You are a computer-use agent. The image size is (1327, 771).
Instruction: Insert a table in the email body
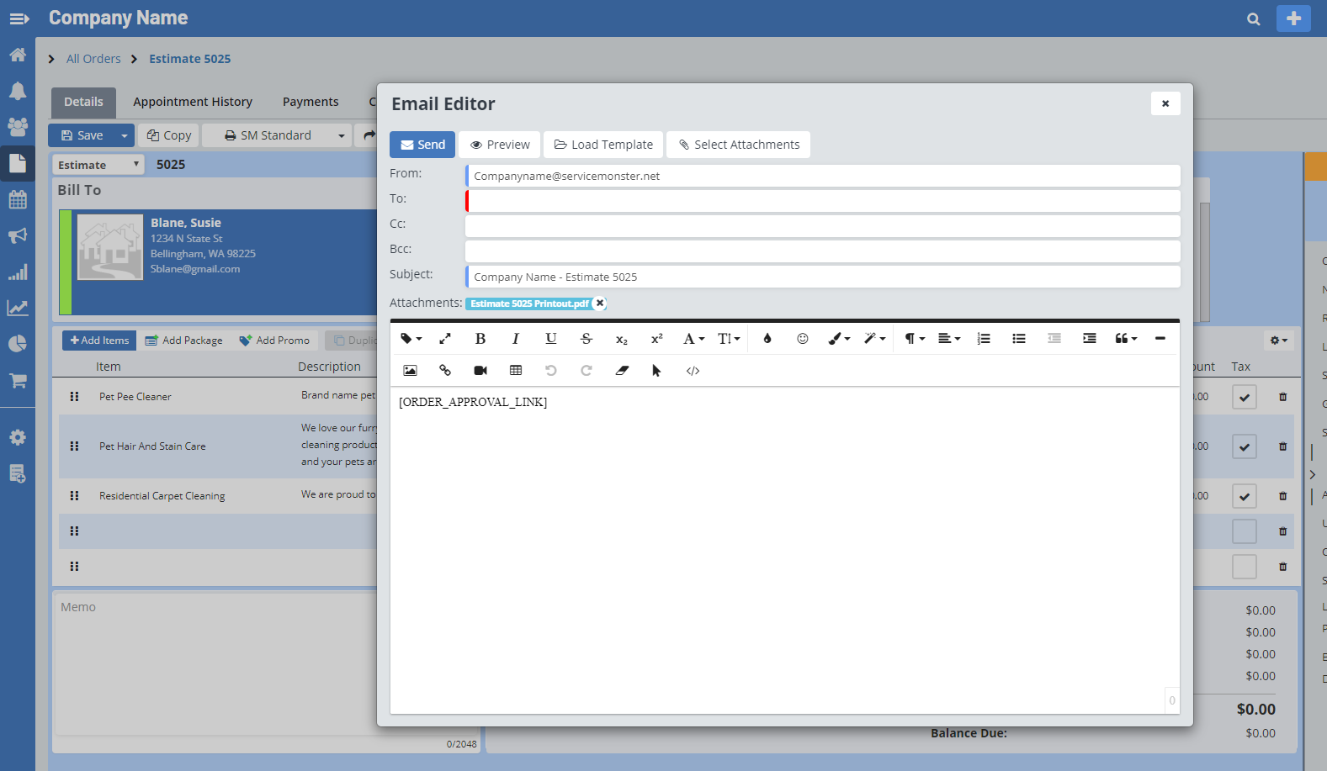click(x=516, y=371)
